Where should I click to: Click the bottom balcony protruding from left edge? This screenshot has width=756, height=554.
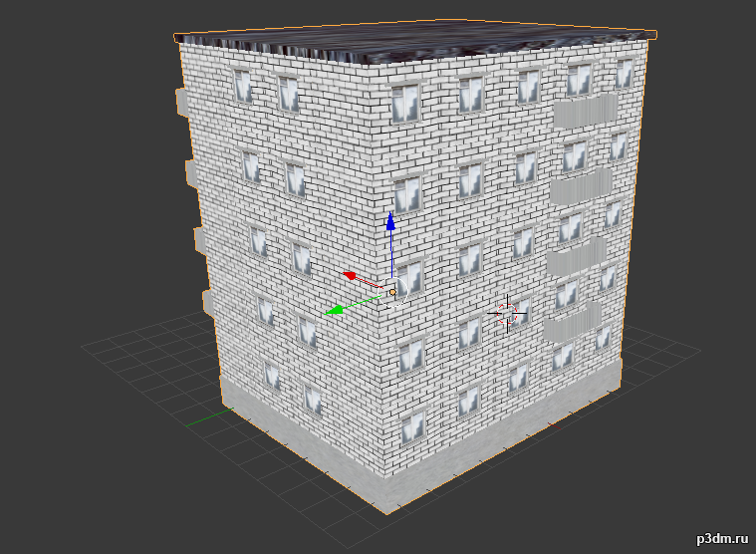click(x=209, y=302)
